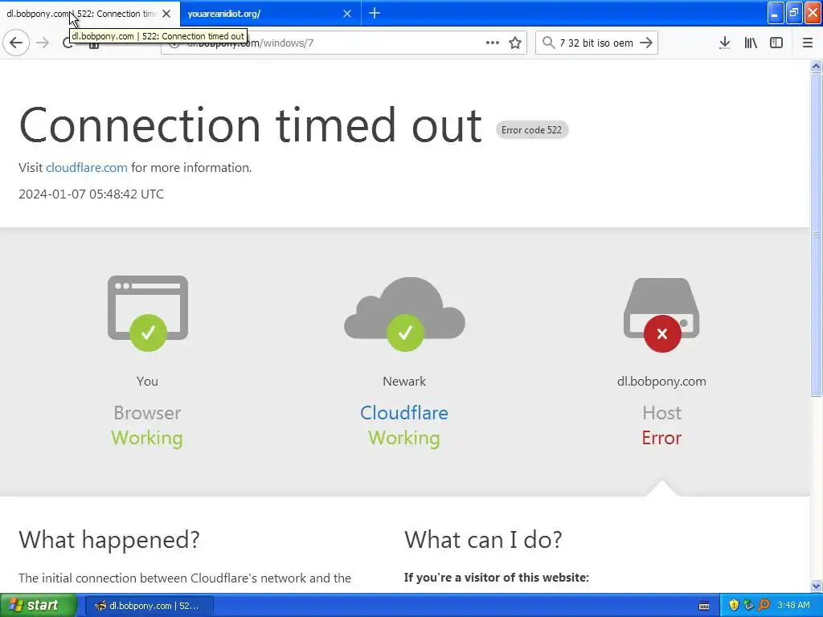The image size is (823, 617).
Task: Click the magnifier tray icon
Action: 764,606
